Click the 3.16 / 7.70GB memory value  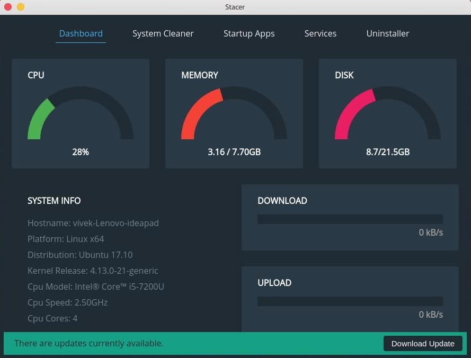(234, 152)
